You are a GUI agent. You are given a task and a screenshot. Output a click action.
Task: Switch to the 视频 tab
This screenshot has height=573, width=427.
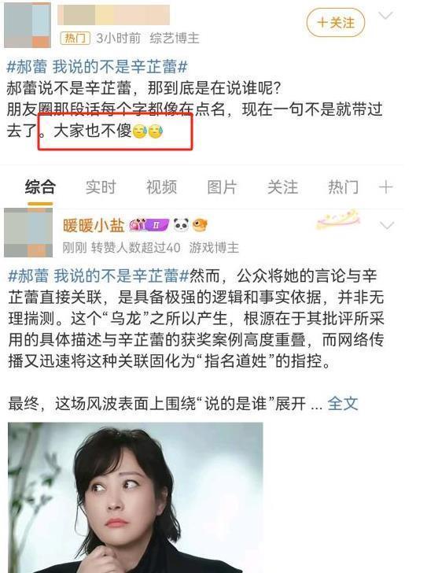[x=161, y=187]
